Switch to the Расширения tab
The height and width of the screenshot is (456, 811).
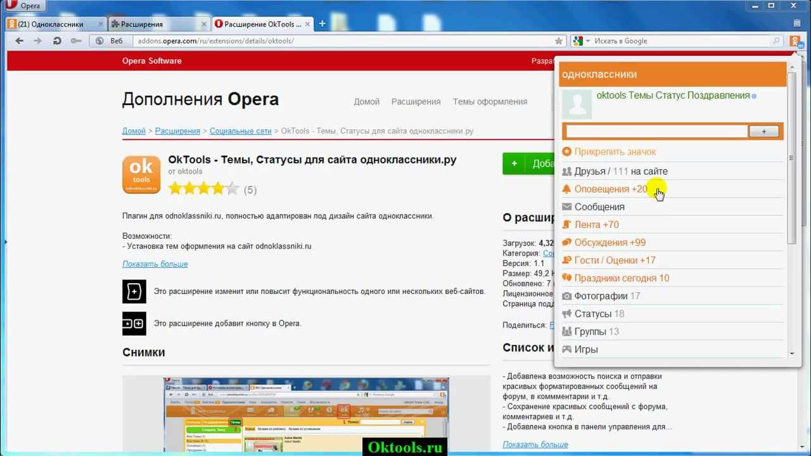pyautogui.click(x=159, y=24)
